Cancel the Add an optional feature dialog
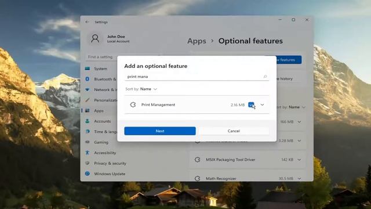Viewport: 371px width, 209px height. click(234, 131)
